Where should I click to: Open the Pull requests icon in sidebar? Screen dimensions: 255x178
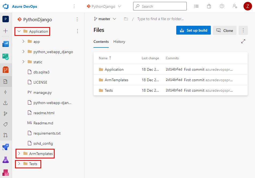(6, 135)
